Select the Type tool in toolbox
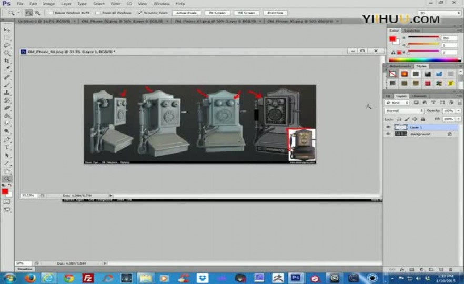This screenshot has height=284, width=464. click(x=7, y=147)
